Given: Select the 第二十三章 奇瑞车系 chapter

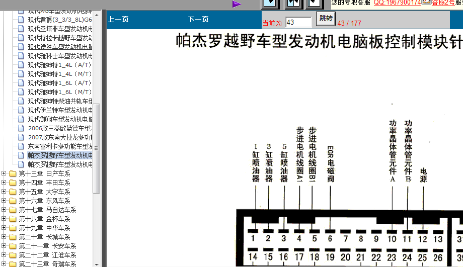Looking at the screenshot, I should [x=47, y=264].
